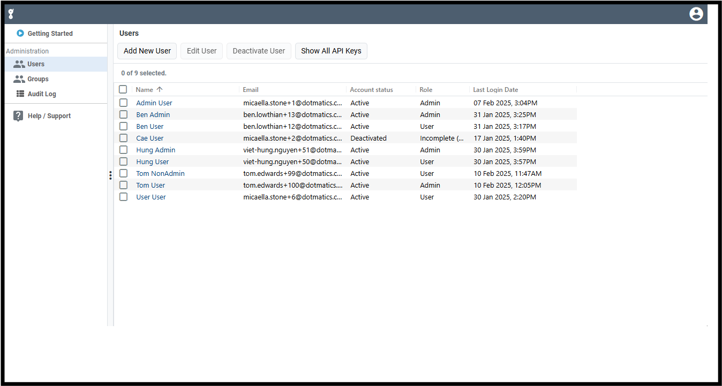This screenshot has width=722, height=386.
Task: Open the Cae User name link
Action: tap(150, 138)
